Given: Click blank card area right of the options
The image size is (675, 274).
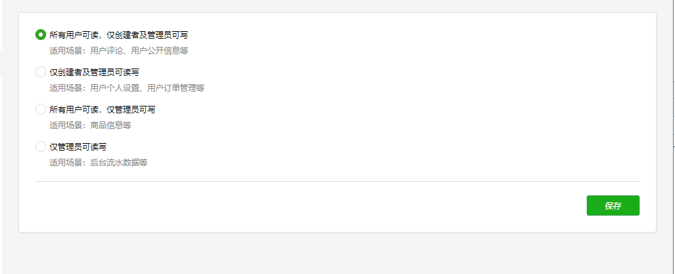Looking at the screenshot, I should click(441, 102).
